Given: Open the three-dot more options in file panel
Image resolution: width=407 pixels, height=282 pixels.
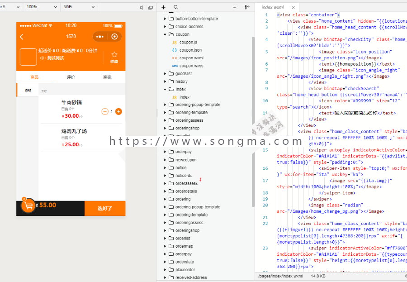Looking at the screenshot, I should (x=234, y=7).
